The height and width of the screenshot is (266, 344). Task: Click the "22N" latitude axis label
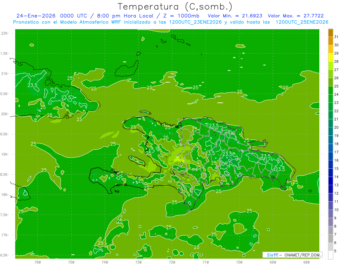(5, 33)
